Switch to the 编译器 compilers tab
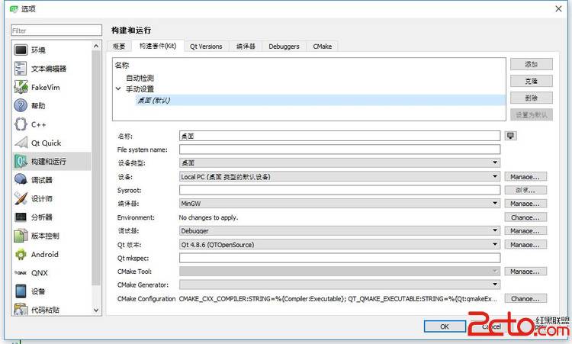572x344 pixels. tap(246, 47)
